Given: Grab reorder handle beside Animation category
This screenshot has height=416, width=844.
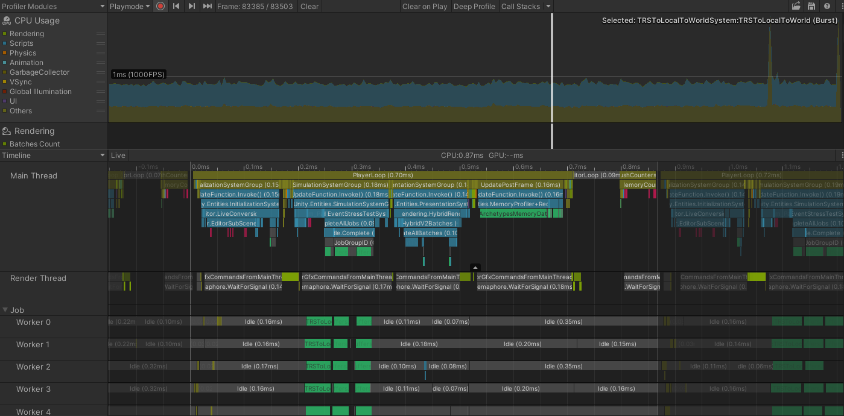Looking at the screenshot, I should coord(100,63).
